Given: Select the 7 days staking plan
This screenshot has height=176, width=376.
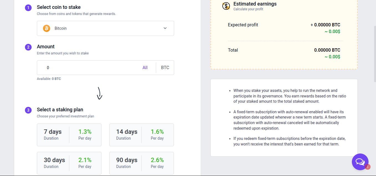Looking at the screenshot, I should [69, 135].
